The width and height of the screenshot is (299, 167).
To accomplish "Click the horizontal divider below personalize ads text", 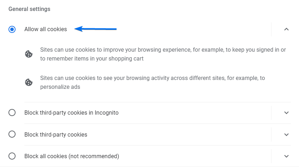I will point(157,102).
